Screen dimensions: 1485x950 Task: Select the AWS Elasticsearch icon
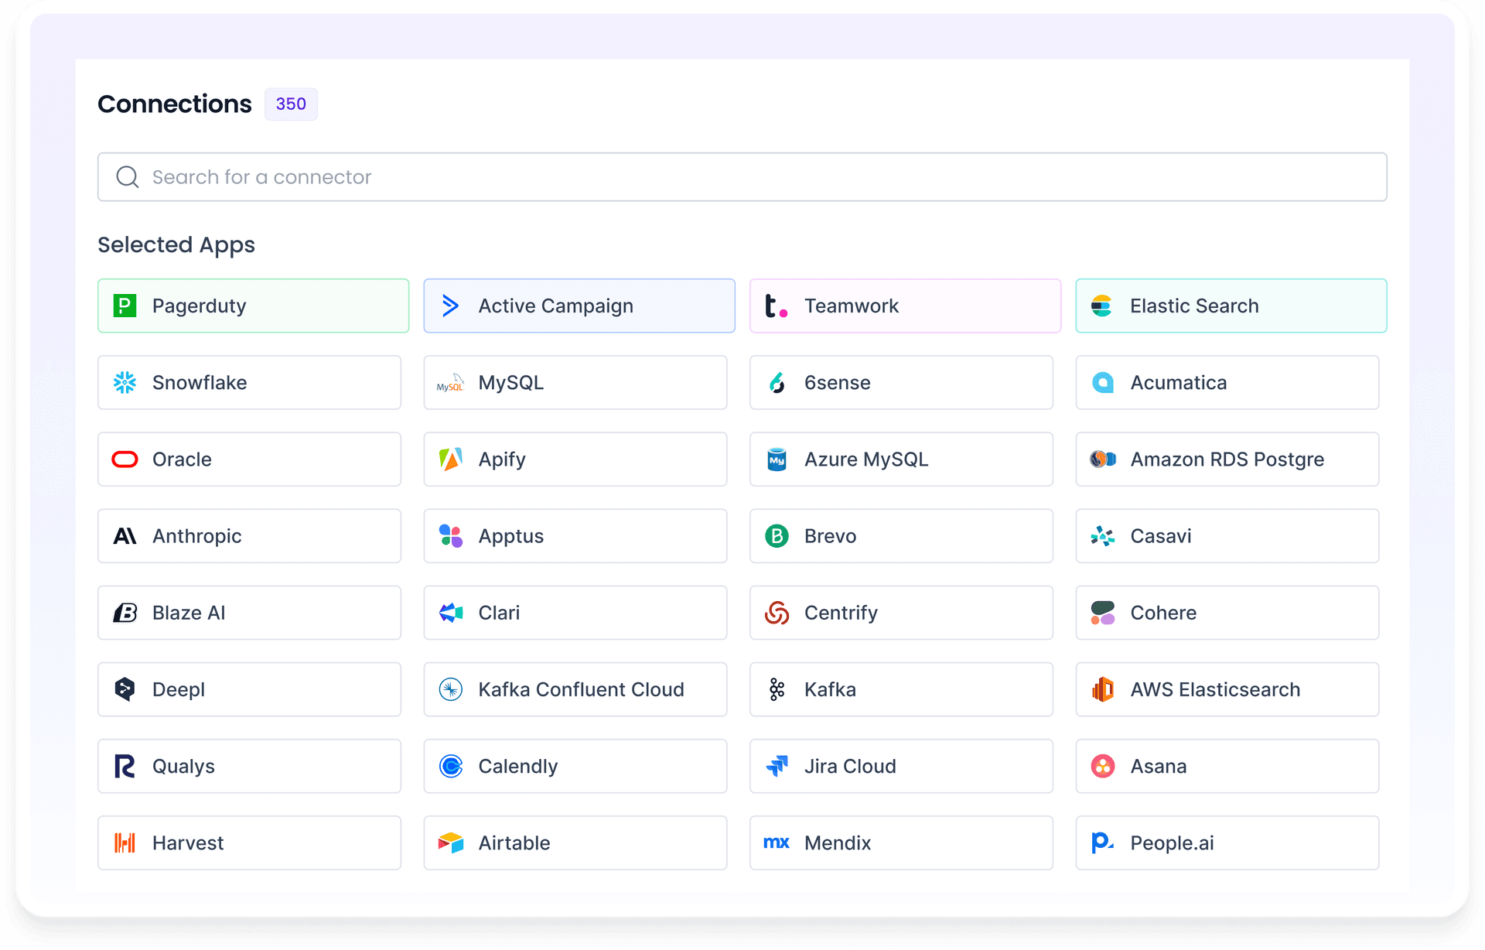(x=1103, y=689)
